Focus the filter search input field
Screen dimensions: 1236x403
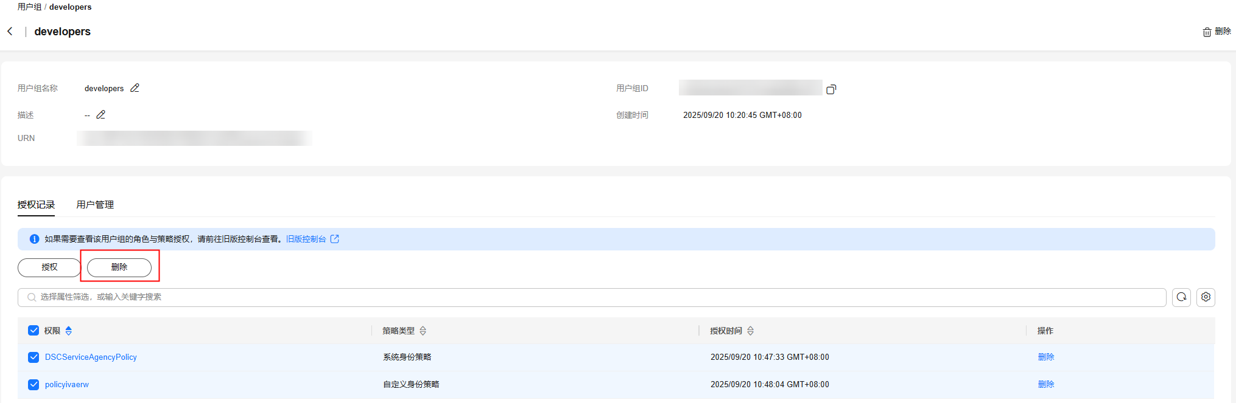pos(592,297)
